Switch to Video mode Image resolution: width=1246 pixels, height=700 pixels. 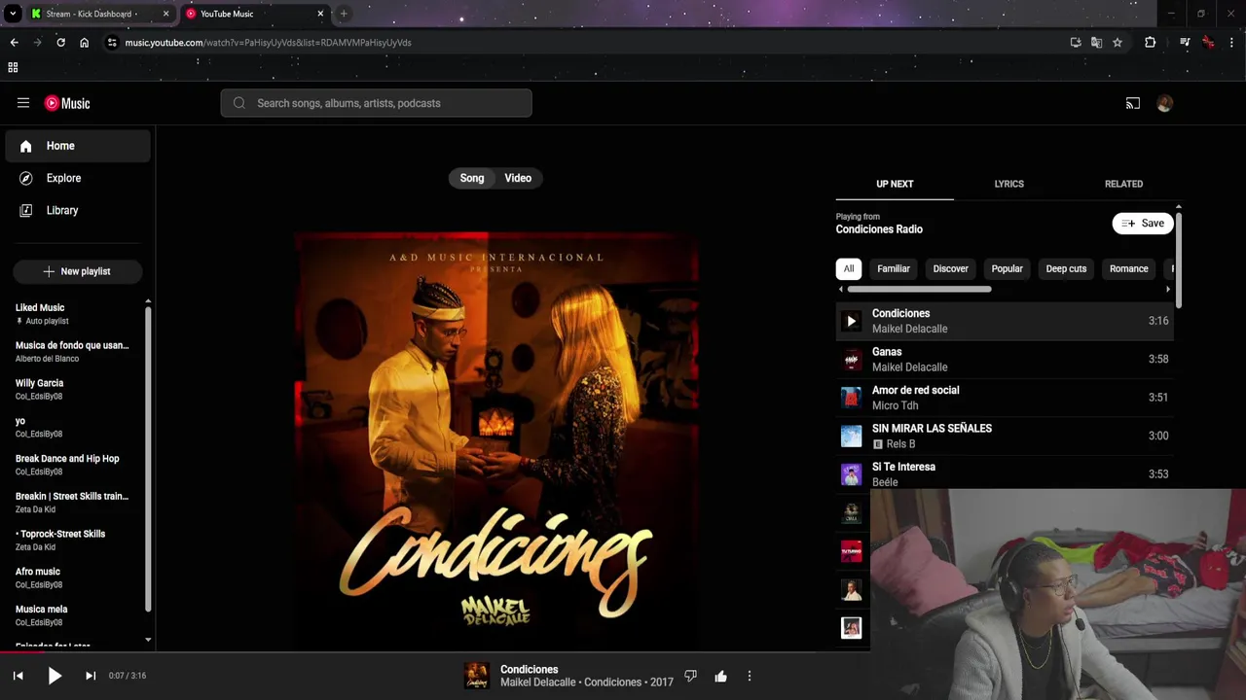click(518, 178)
